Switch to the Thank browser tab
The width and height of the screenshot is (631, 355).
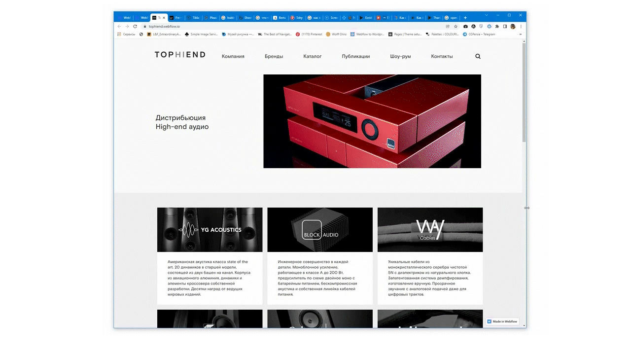coord(435,18)
